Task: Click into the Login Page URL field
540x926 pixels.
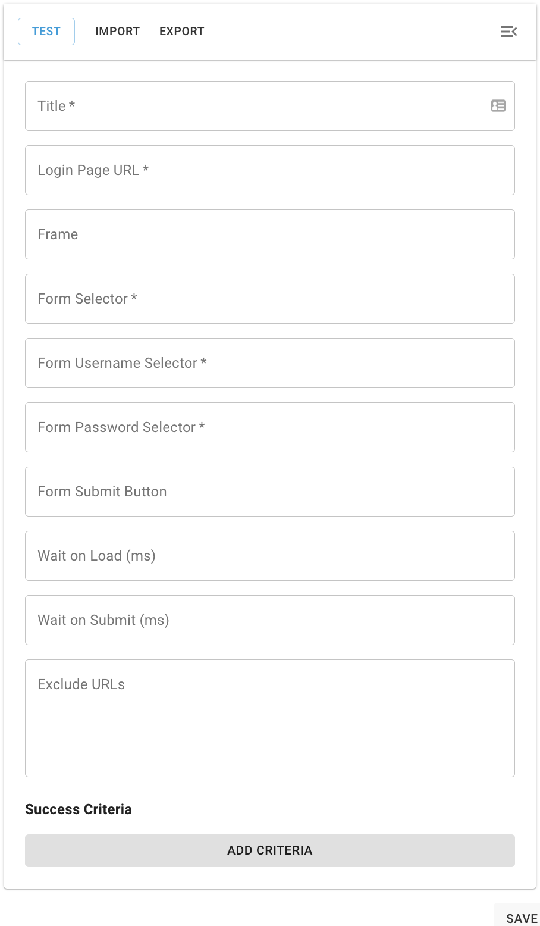Action: [269, 170]
